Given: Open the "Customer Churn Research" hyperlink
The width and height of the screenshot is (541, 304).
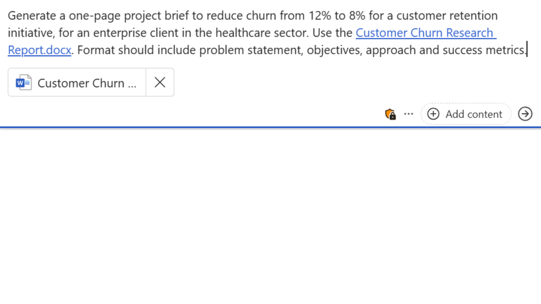Looking at the screenshot, I should [424, 33].
